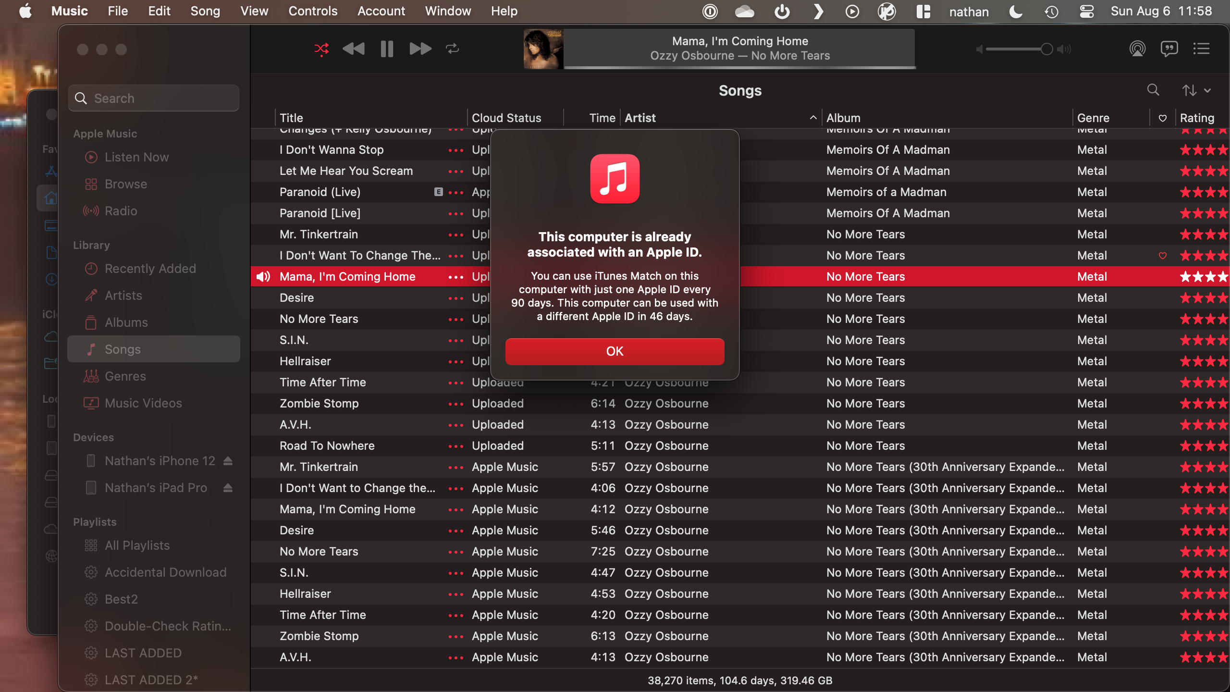This screenshot has height=692, width=1230.
Task: Click the AirPlay output icon
Action: tap(1137, 48)
